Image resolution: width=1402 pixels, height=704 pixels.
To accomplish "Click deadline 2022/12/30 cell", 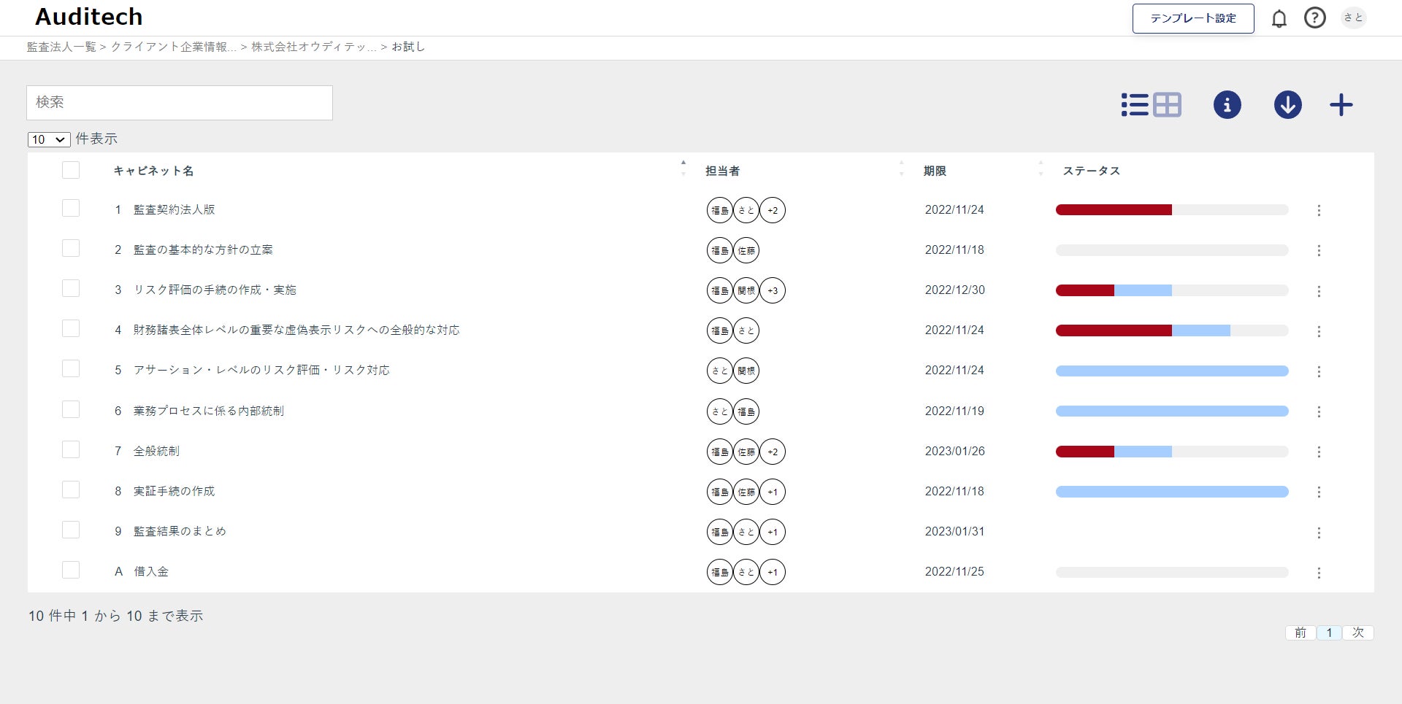I will coord(954,290).
